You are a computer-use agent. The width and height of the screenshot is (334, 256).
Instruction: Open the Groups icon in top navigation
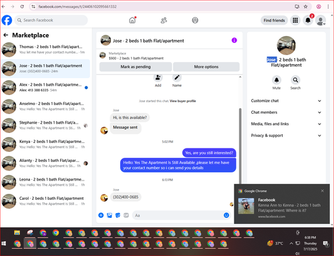[x=195, y=20]
